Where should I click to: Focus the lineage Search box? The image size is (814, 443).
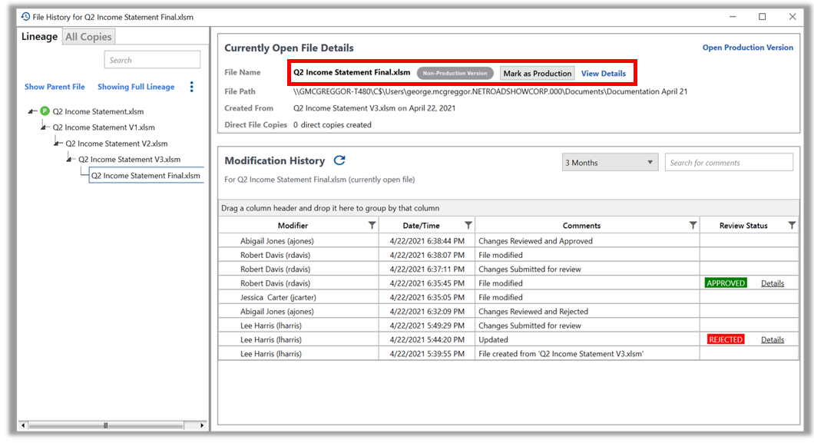[x=152, y=60]
